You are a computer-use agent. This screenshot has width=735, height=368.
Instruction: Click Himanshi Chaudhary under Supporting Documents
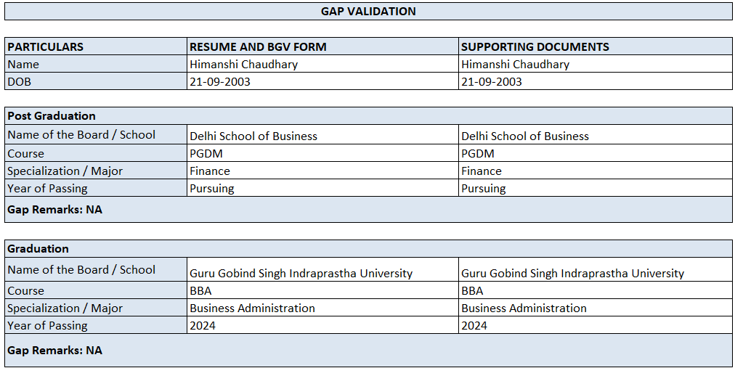[x=515, y=64]
